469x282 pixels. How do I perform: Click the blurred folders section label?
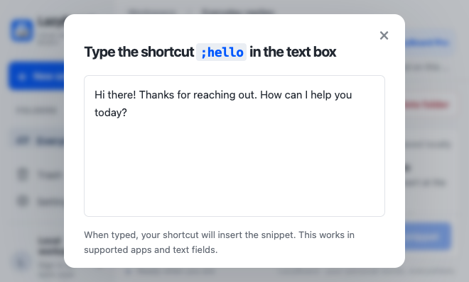[x=36, y=111]
